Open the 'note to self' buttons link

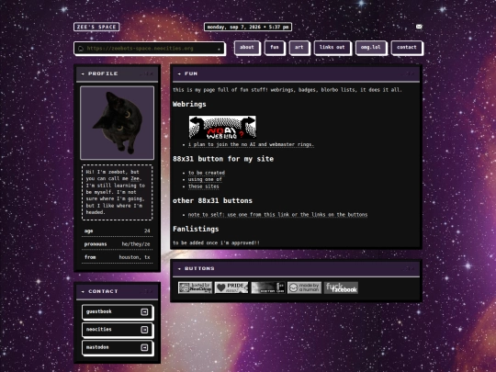pyautogui.click(x=277, y=214)
